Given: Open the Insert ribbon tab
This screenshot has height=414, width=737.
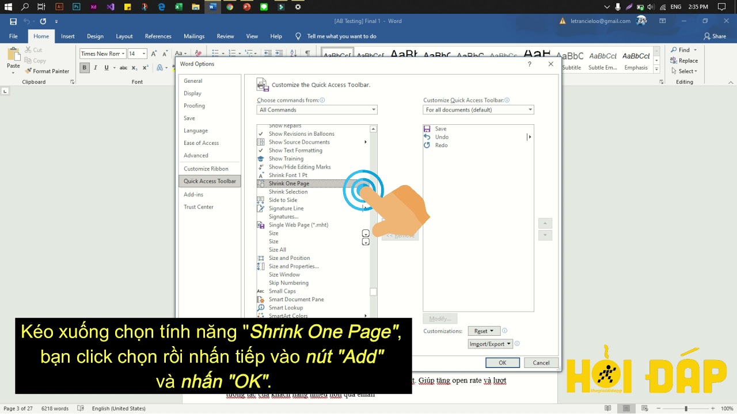Looking at the screenshot, I should point(68,36).
